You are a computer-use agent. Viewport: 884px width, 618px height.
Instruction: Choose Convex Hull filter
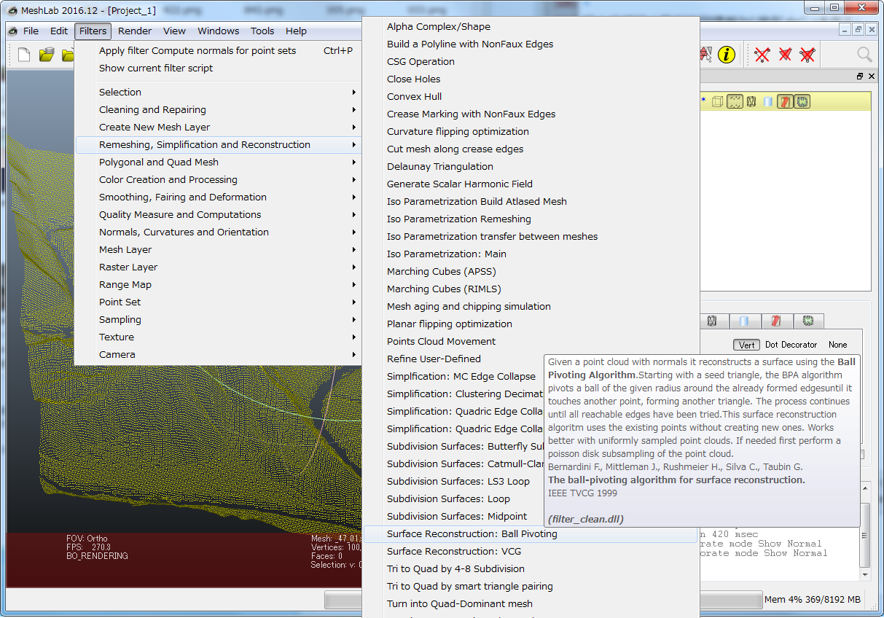point(531,96)
